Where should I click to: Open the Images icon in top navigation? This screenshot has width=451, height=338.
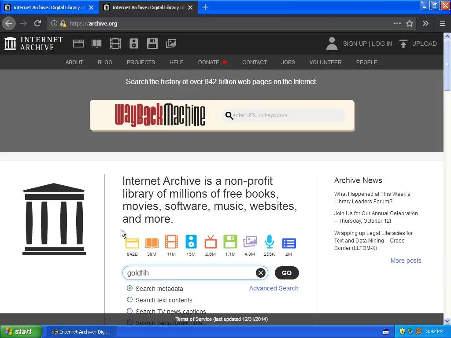171,44
